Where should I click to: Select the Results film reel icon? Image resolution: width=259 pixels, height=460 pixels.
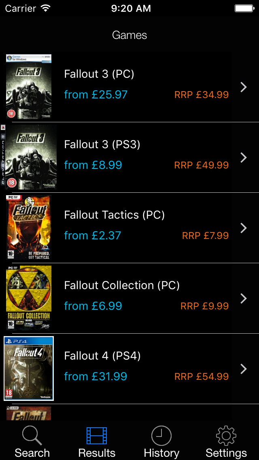[x=97, y=435]
